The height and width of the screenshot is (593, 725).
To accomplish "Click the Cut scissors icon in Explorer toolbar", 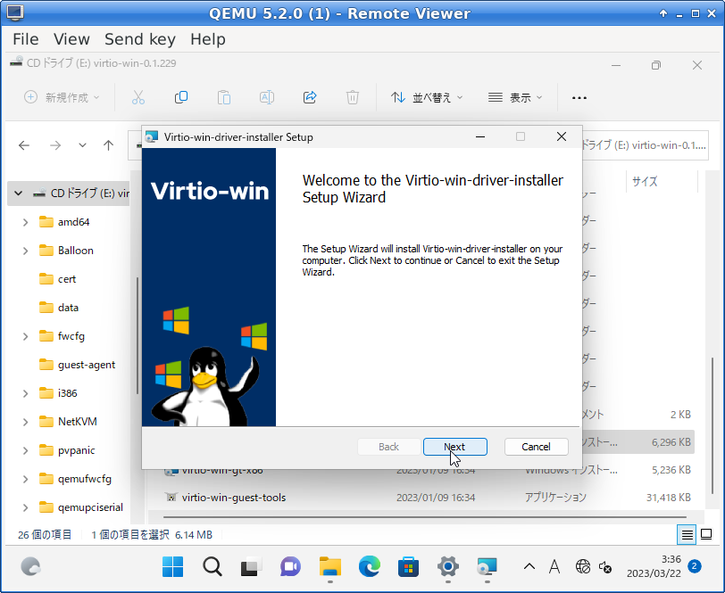I will pos(138,97).
